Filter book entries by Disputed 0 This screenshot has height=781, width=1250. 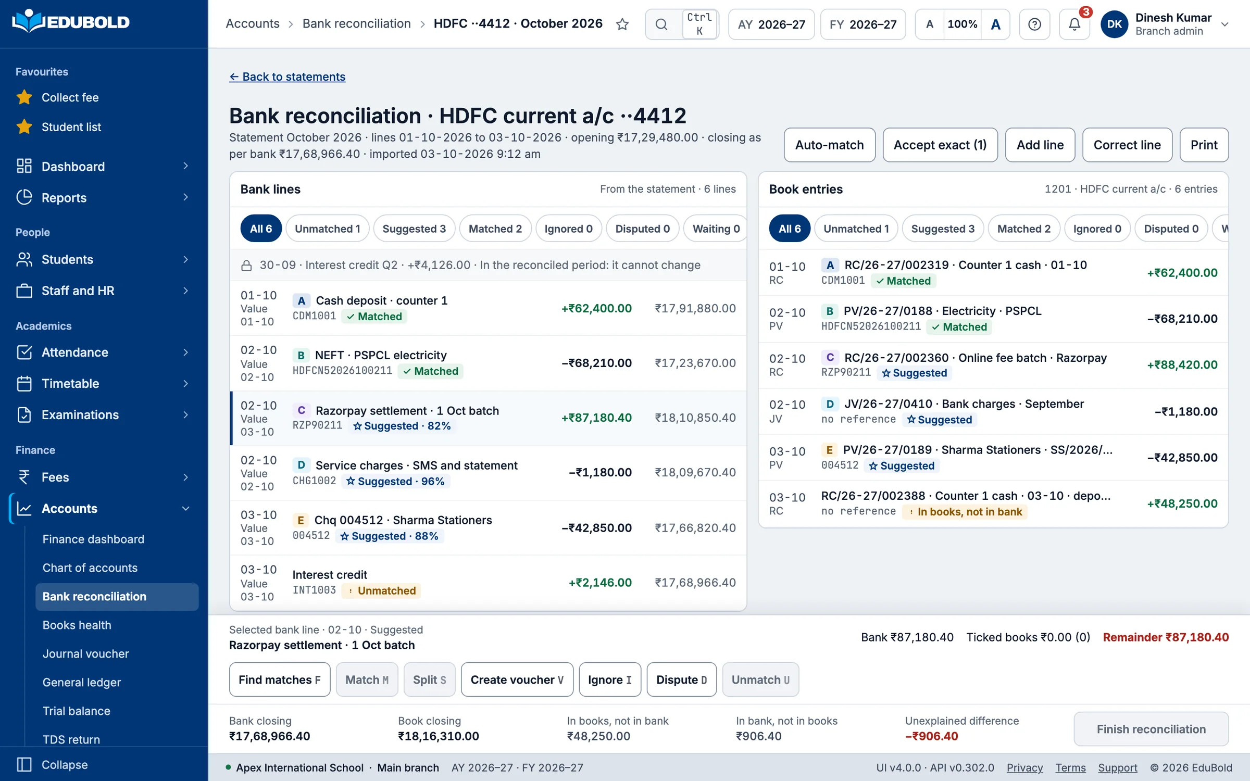pos(1171,229)
